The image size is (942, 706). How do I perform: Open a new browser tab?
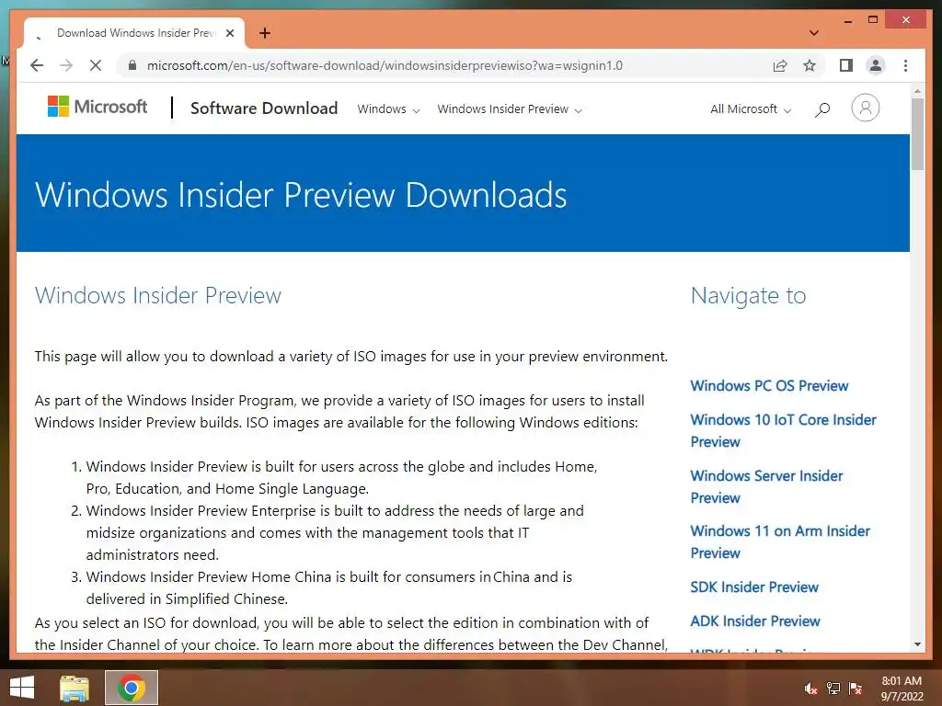click(265, 33)
